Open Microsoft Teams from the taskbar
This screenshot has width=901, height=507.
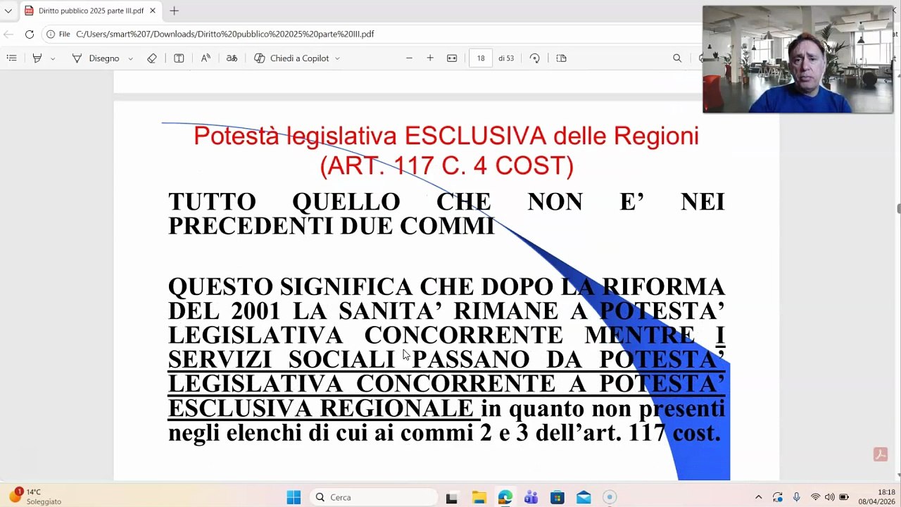pyautogui.click(x=531, y=497)
